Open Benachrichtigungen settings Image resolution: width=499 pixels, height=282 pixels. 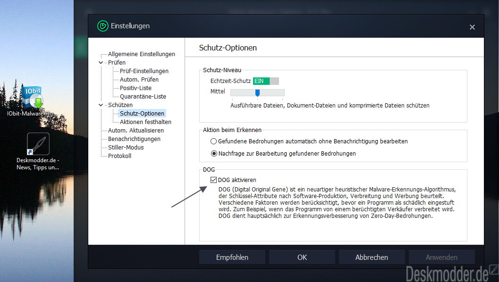pos(134,139)
